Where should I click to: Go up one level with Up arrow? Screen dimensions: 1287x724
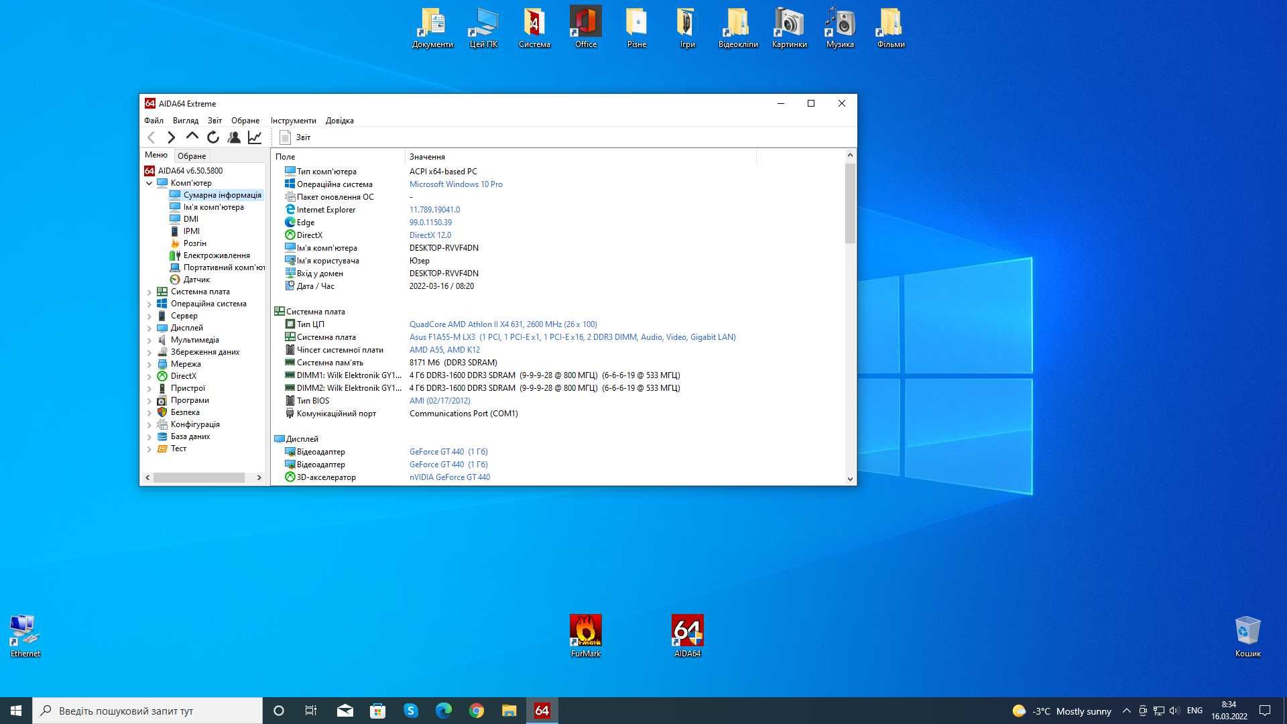coord(192,137)
